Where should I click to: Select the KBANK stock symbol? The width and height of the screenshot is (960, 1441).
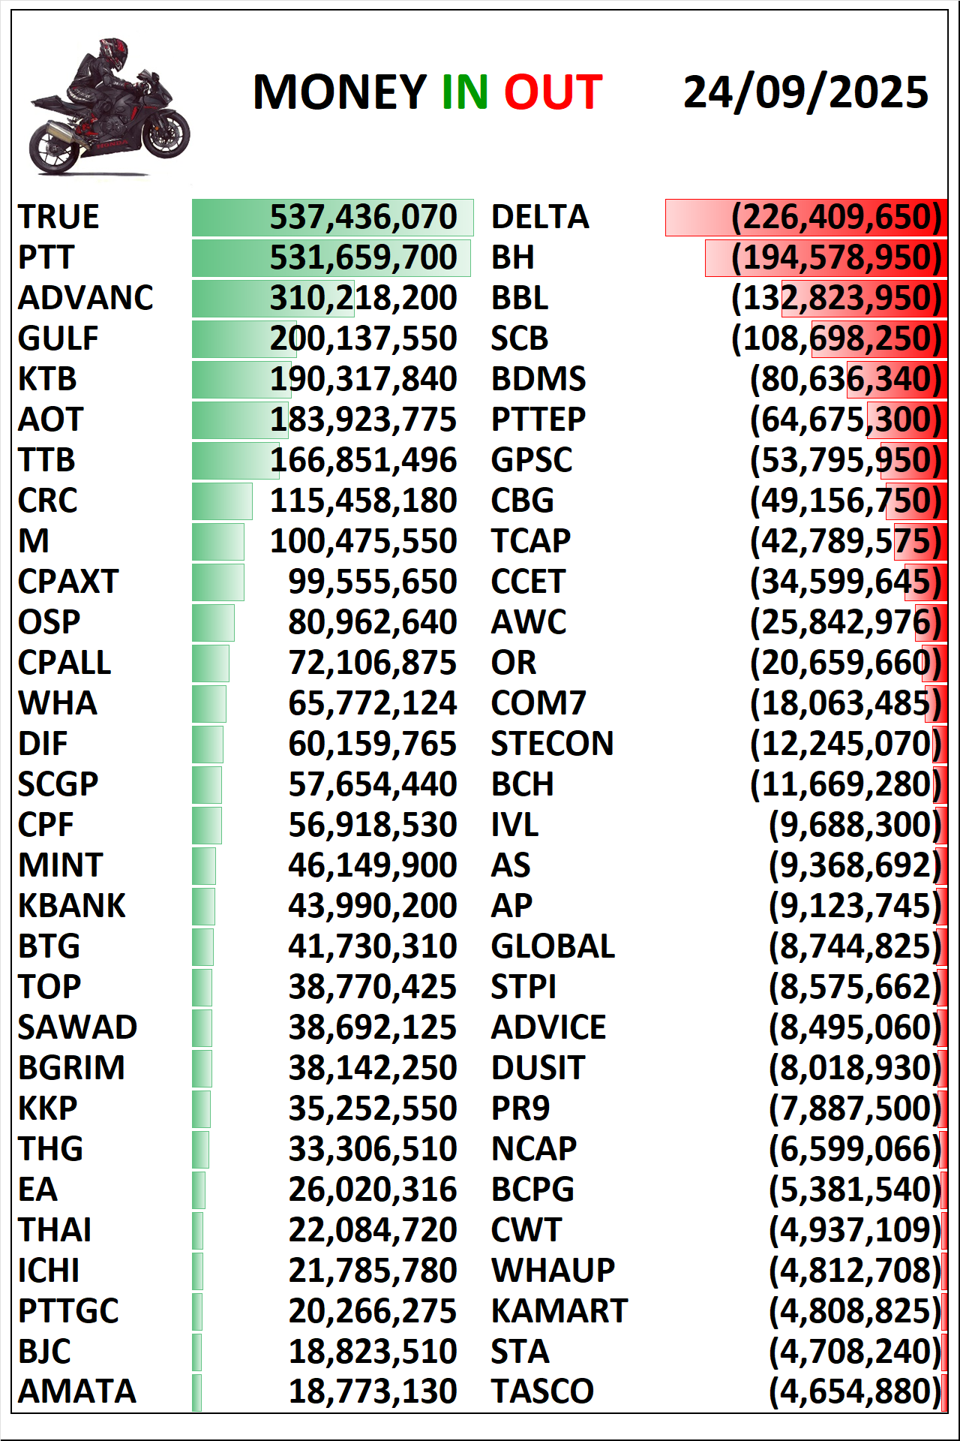pyautogui.click(x=72, y=907)
